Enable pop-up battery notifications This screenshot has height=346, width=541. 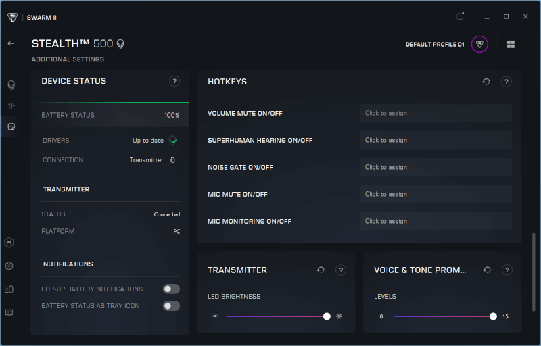(x=172, y=289)
